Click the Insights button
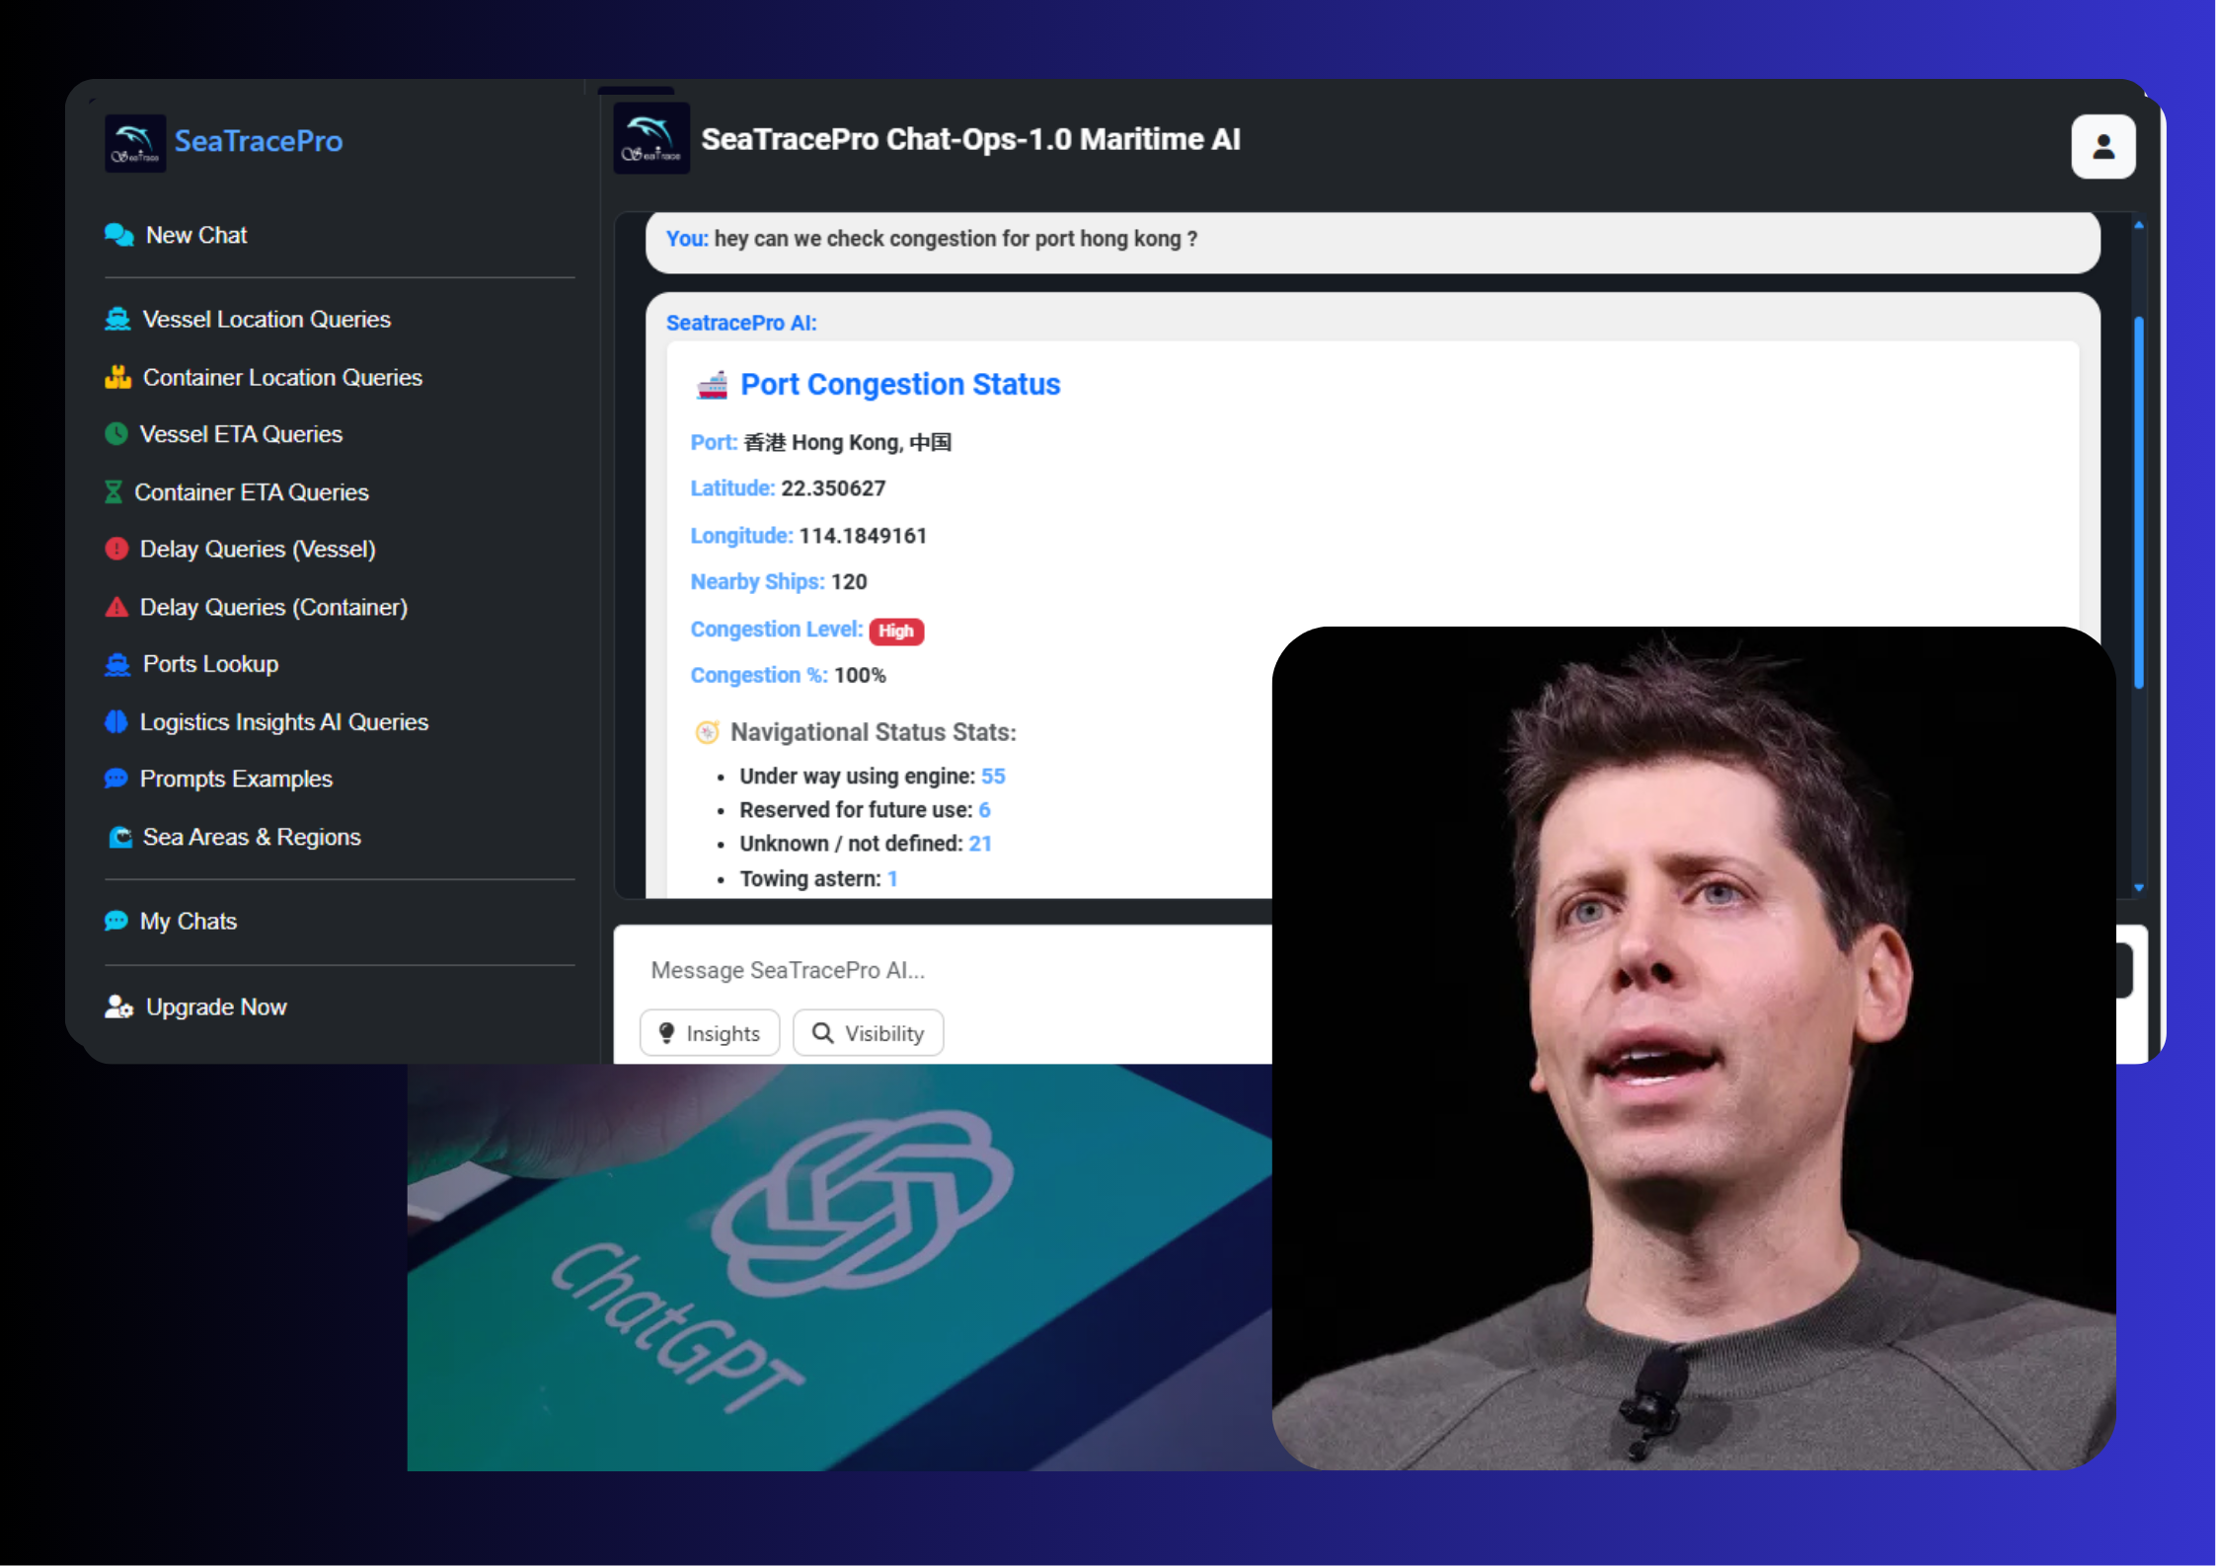Viewport: 2216px width, 1566px height. (710, 1033)
